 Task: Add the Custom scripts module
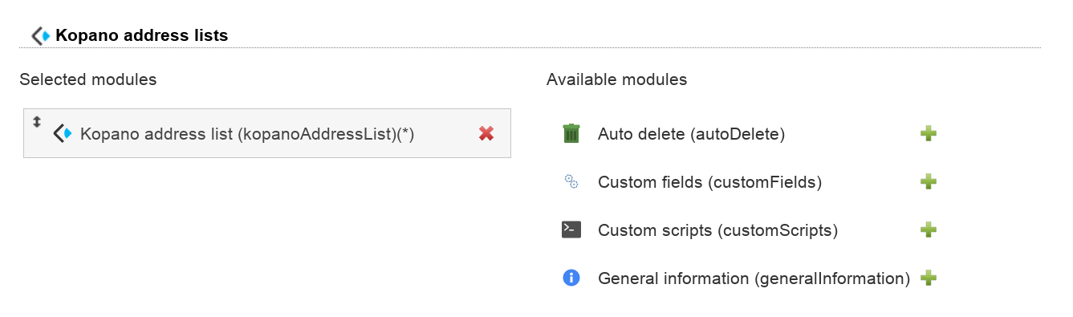click(x=929, y=230)
